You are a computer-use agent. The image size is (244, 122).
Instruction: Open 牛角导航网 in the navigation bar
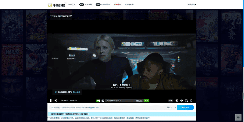point(129,5)
